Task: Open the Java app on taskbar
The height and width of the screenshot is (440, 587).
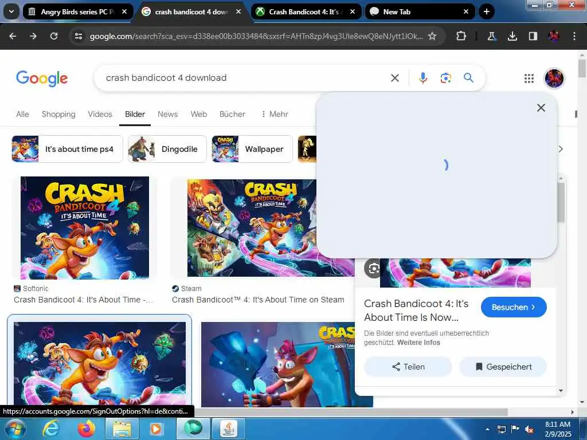Action: [x=229, y=429]
